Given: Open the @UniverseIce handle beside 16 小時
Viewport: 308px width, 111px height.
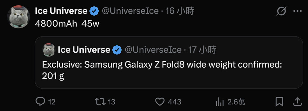Looking at the screenshot, I should [x=130, y=11].
